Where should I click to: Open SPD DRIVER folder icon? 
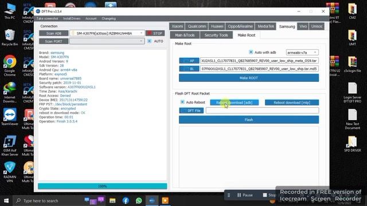352,144
